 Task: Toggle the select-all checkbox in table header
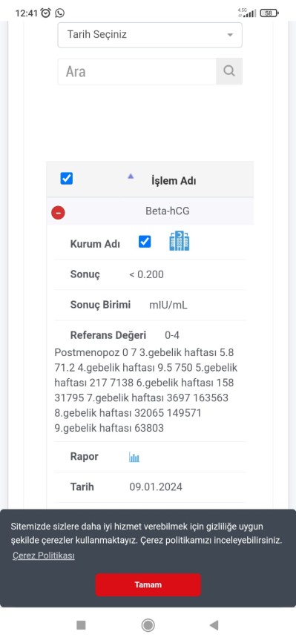coord(67,179)
